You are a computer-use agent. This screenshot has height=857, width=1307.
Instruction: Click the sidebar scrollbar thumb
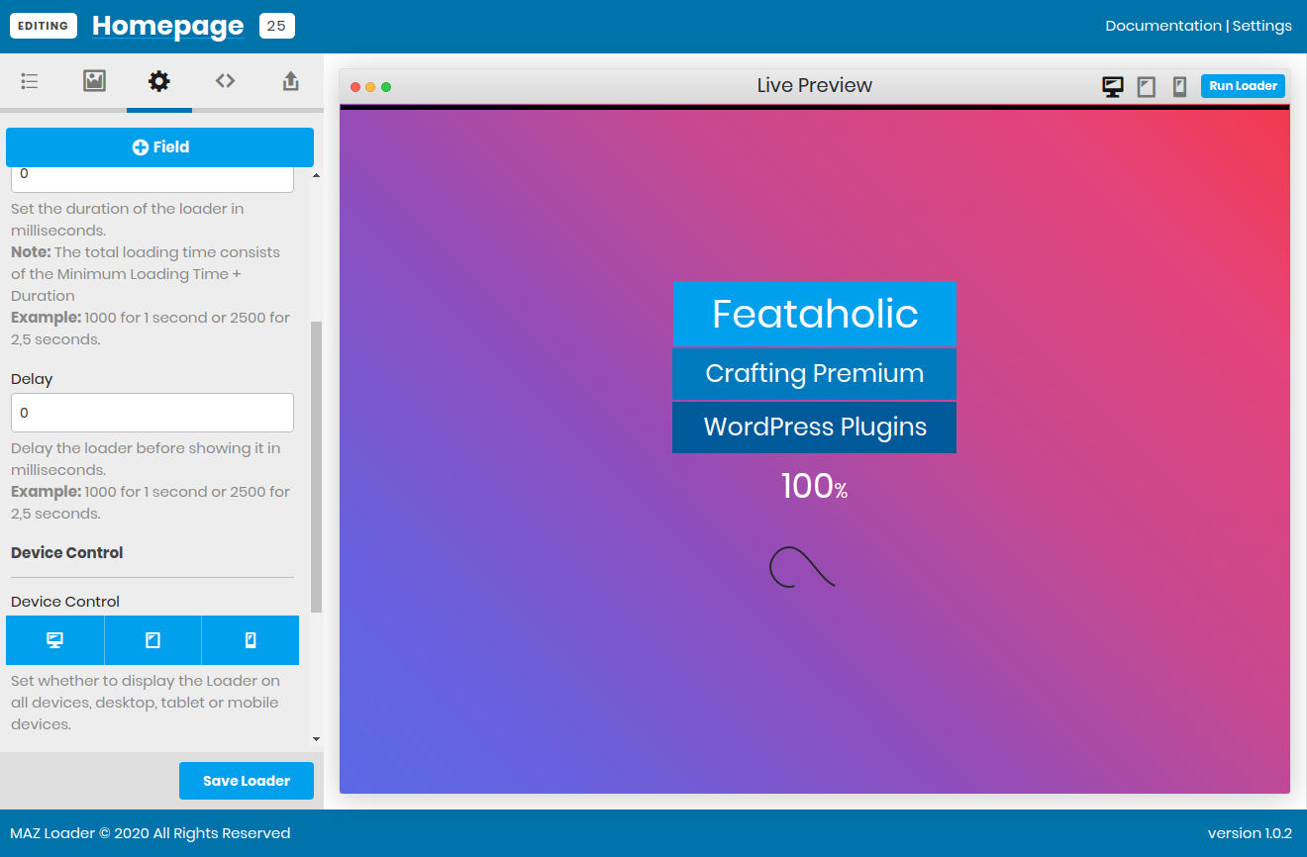pos(316,467)
